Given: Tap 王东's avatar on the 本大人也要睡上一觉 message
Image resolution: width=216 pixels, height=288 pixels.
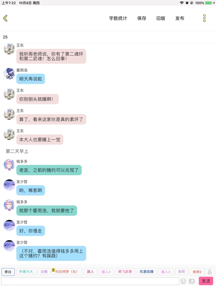Looking at the screenshot, I should 9,134.
